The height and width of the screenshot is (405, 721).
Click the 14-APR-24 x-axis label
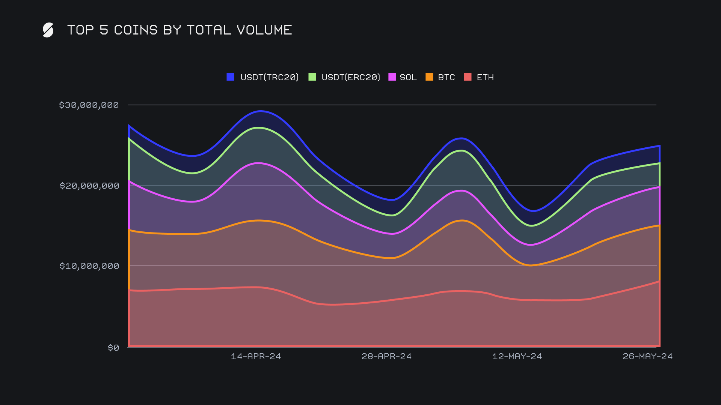(256, 356)
